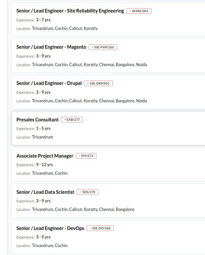This screenshot has height=255, width=205.
Task: Click the EXB/277 job code badge
Action: coord(72,119)
